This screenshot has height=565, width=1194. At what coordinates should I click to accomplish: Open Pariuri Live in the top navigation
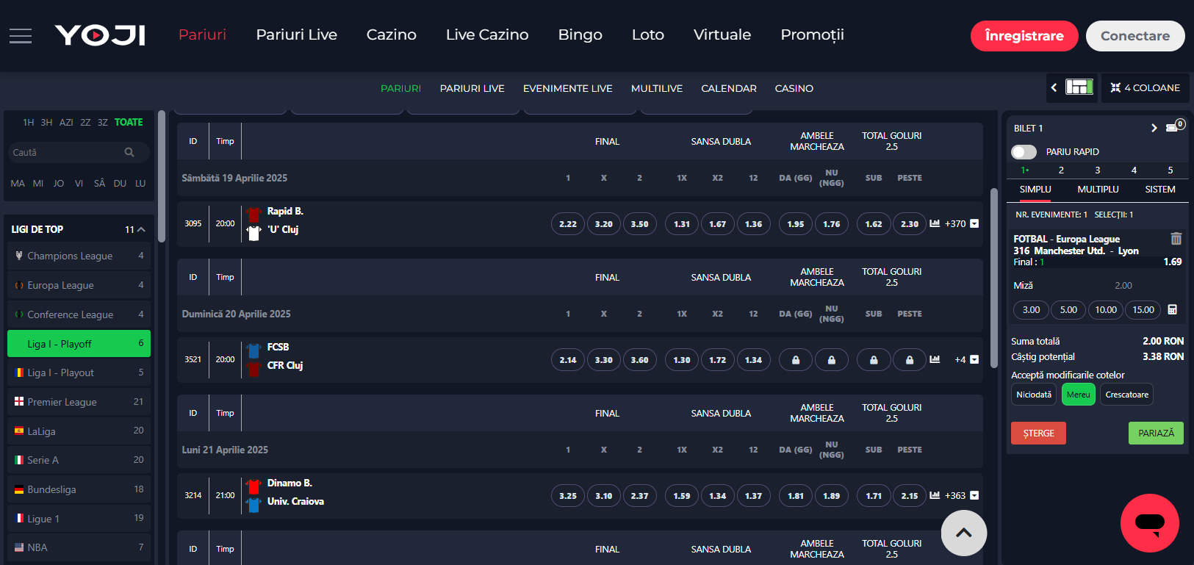coord(296,35)
